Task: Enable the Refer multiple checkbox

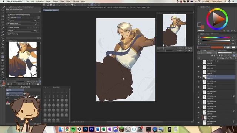Action: (9, 27)
